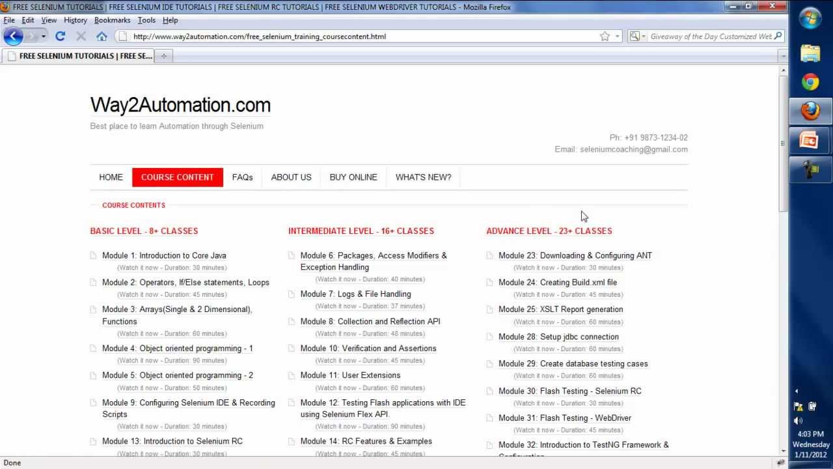Image resolution: width=833 pixels, height=469 pixels.
Task: Click the page's vertical scrollbar thumb
Action: (783, 143)
